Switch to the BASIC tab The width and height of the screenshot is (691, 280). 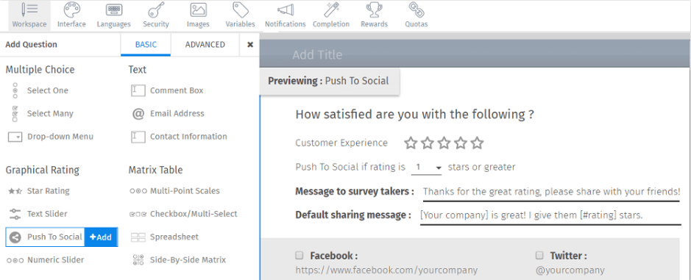[146, 45]
